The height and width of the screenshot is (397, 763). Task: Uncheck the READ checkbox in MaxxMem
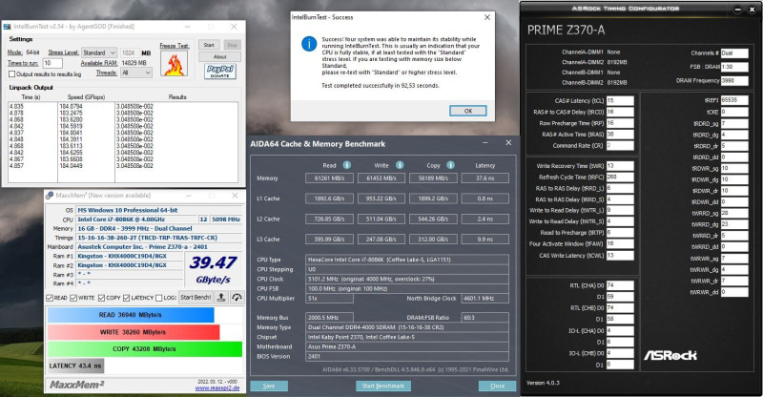tap(50, 298)
